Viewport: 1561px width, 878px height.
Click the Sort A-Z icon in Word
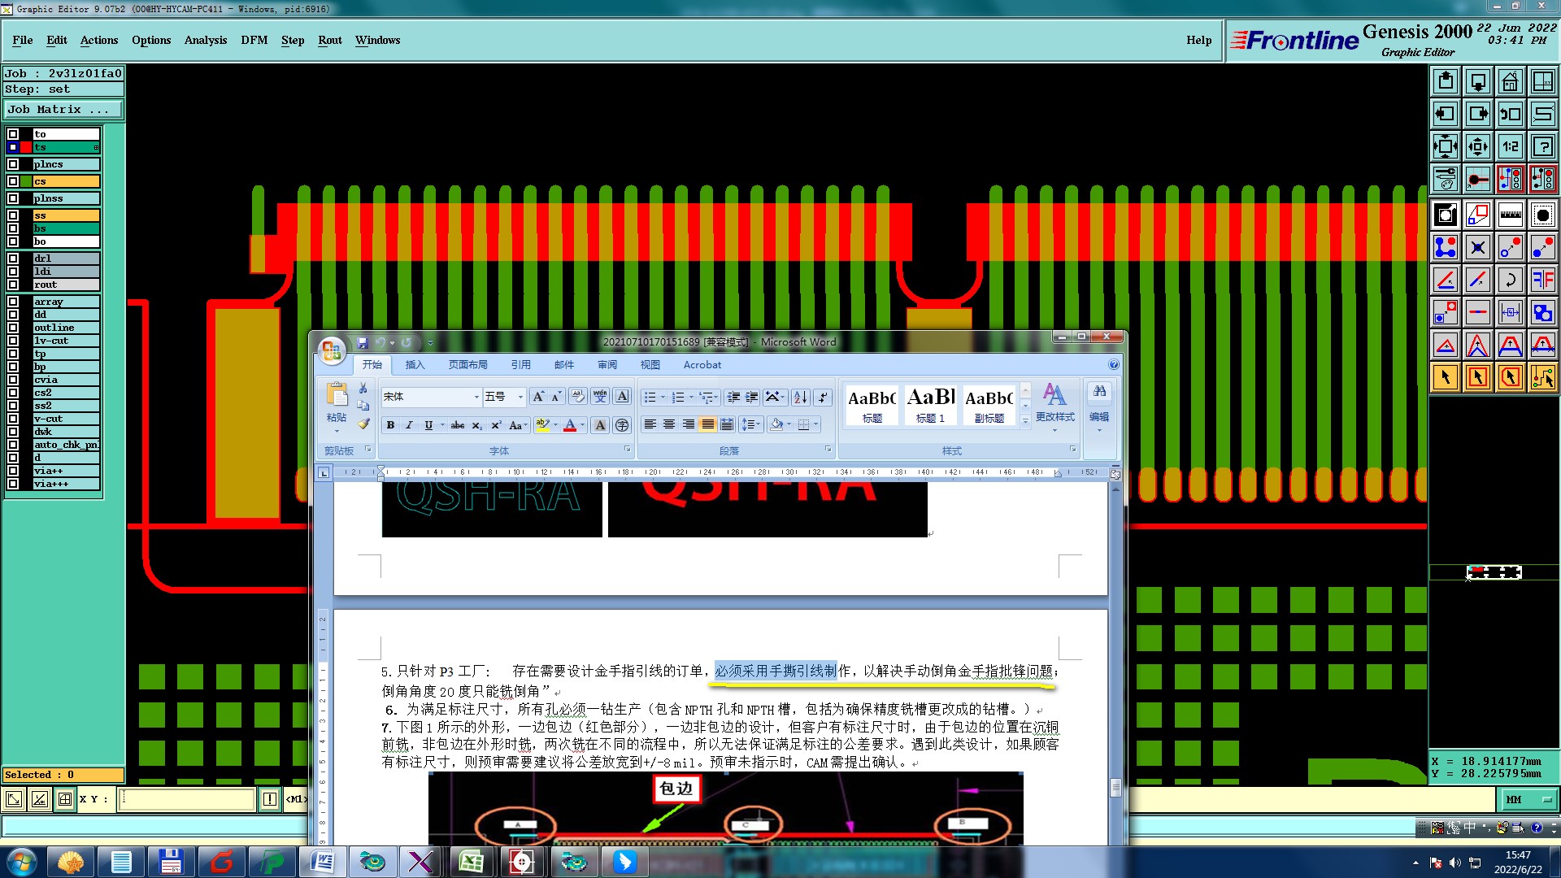coord(801,397)
